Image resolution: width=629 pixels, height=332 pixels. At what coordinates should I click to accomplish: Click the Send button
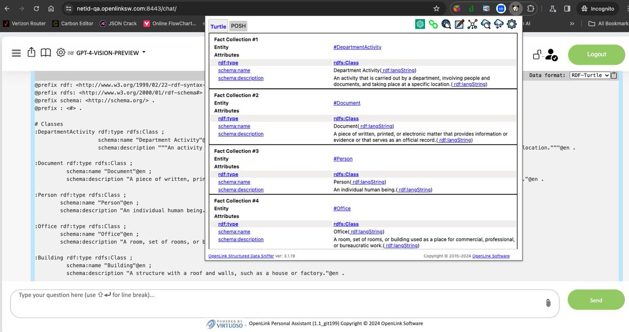point(597,300)
